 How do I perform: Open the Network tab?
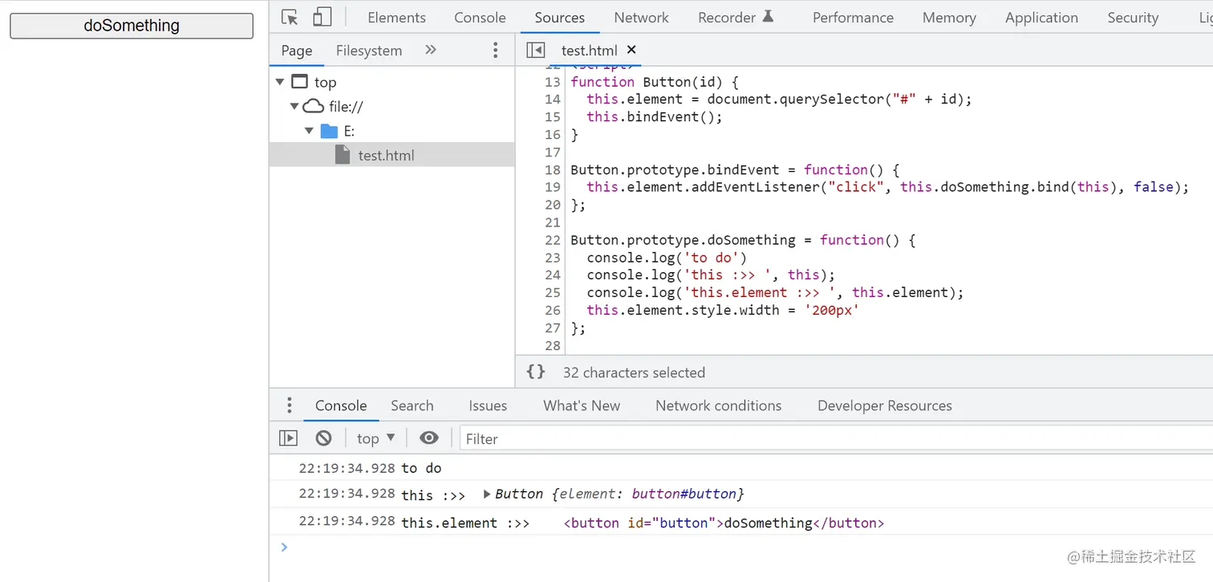coord(641,17)
